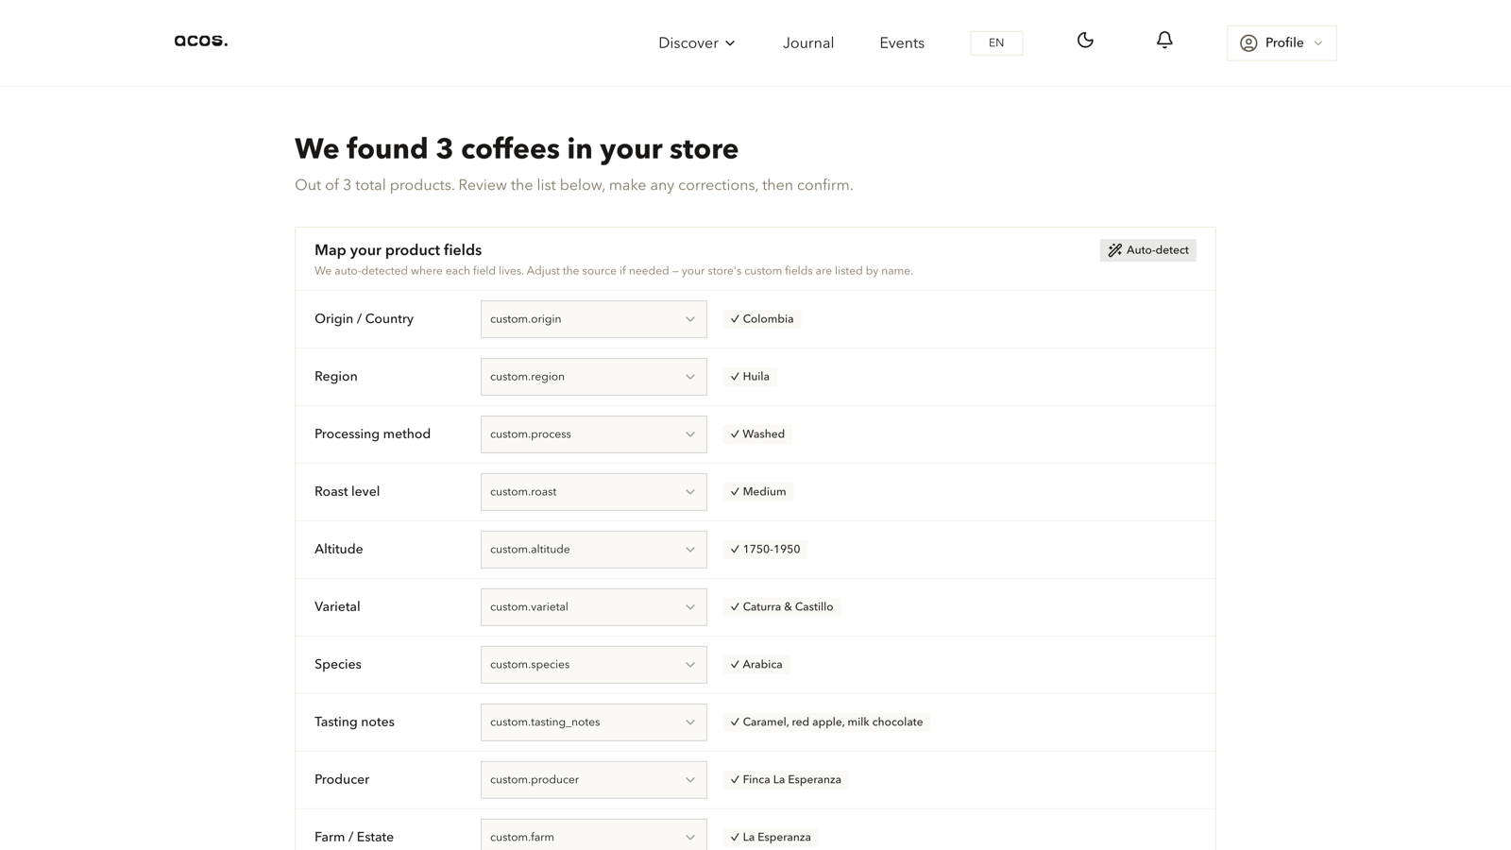This screenshot has width=1511, height=850.
Task: Open the custom.origin dropdown
Action: (593, 319)
